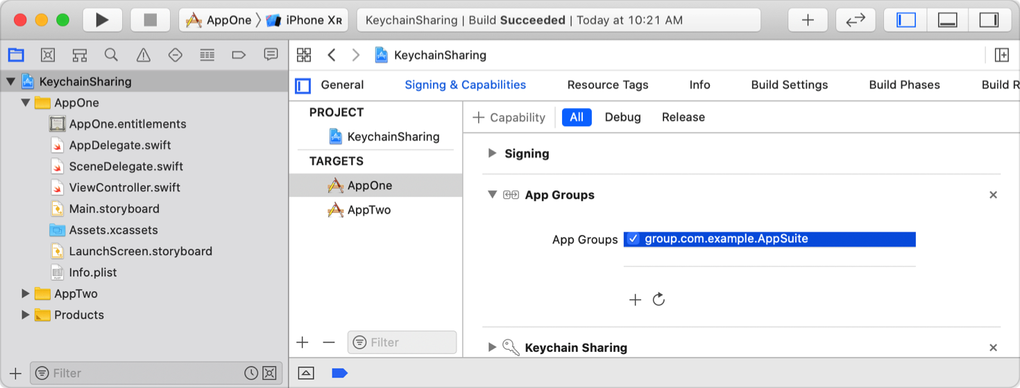Remove the Keychain Sharing capability
Screen dimensions: 1020x388
(993, 347)
